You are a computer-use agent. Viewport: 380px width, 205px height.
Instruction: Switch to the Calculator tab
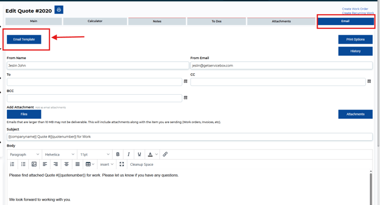click(95, 21)
